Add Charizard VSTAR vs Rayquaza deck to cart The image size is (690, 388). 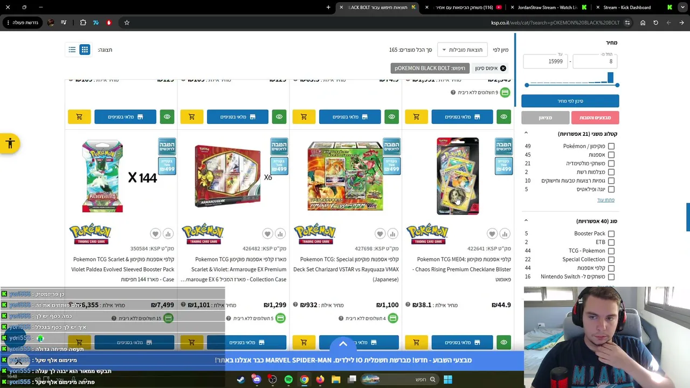(303, 342)
